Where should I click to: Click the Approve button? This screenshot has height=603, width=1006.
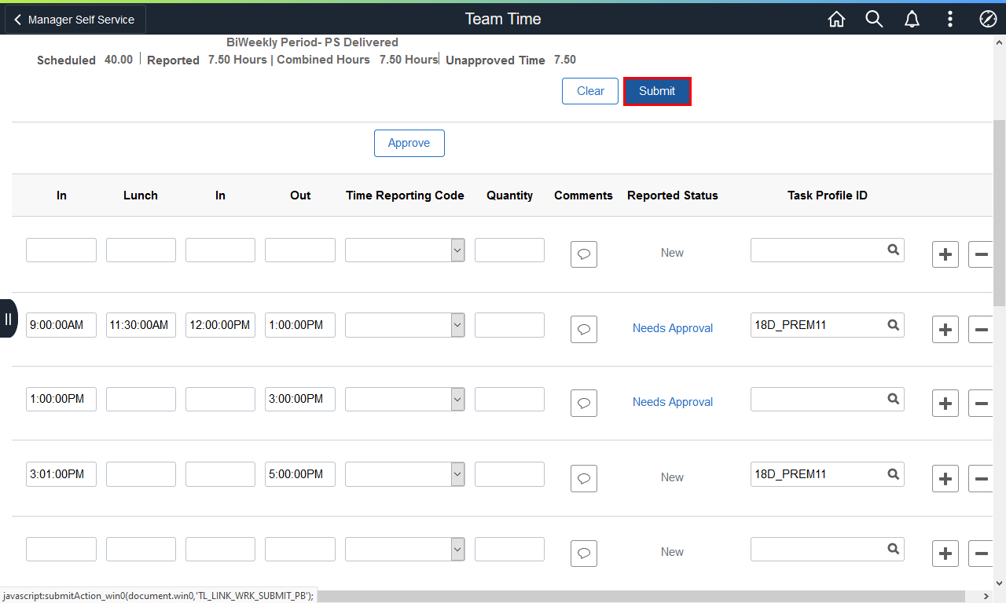coord(409,143)
